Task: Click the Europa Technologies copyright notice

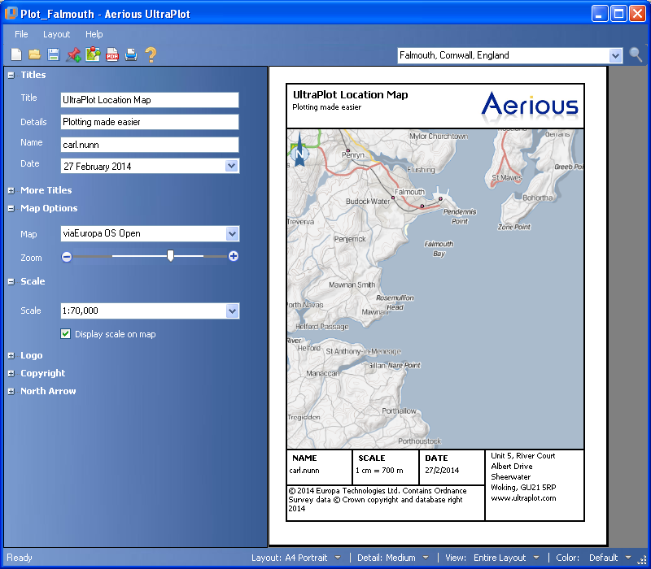Action: click(377, 500)
